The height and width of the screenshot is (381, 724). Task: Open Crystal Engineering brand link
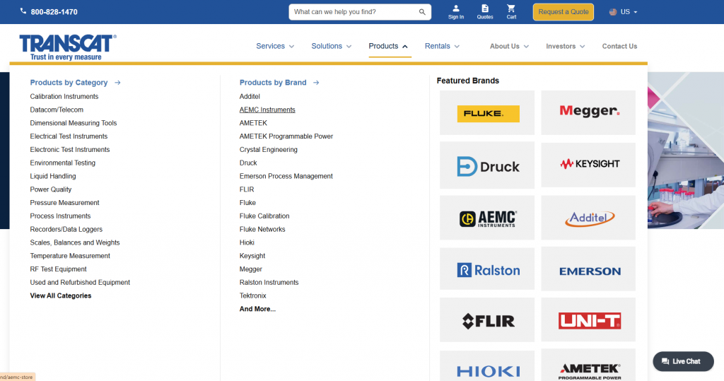[x=268, y=150]
